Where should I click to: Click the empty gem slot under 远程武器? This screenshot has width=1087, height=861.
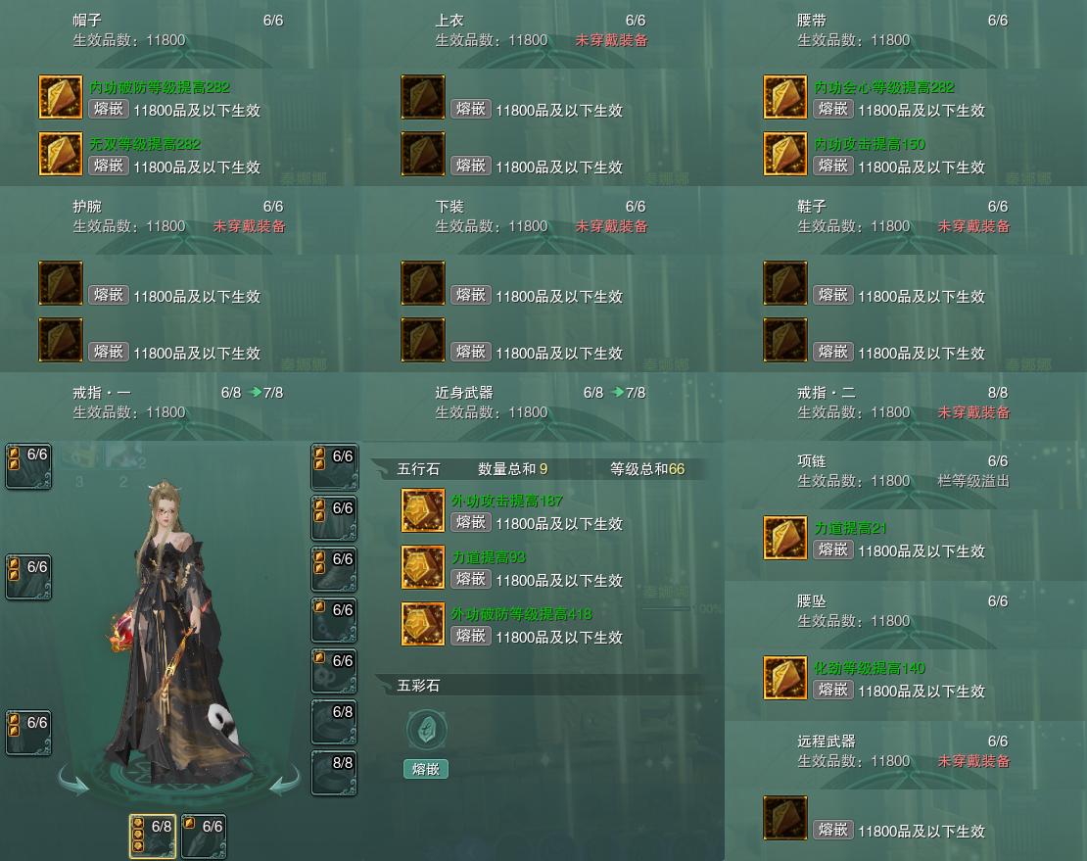click(x=784, y=818)
